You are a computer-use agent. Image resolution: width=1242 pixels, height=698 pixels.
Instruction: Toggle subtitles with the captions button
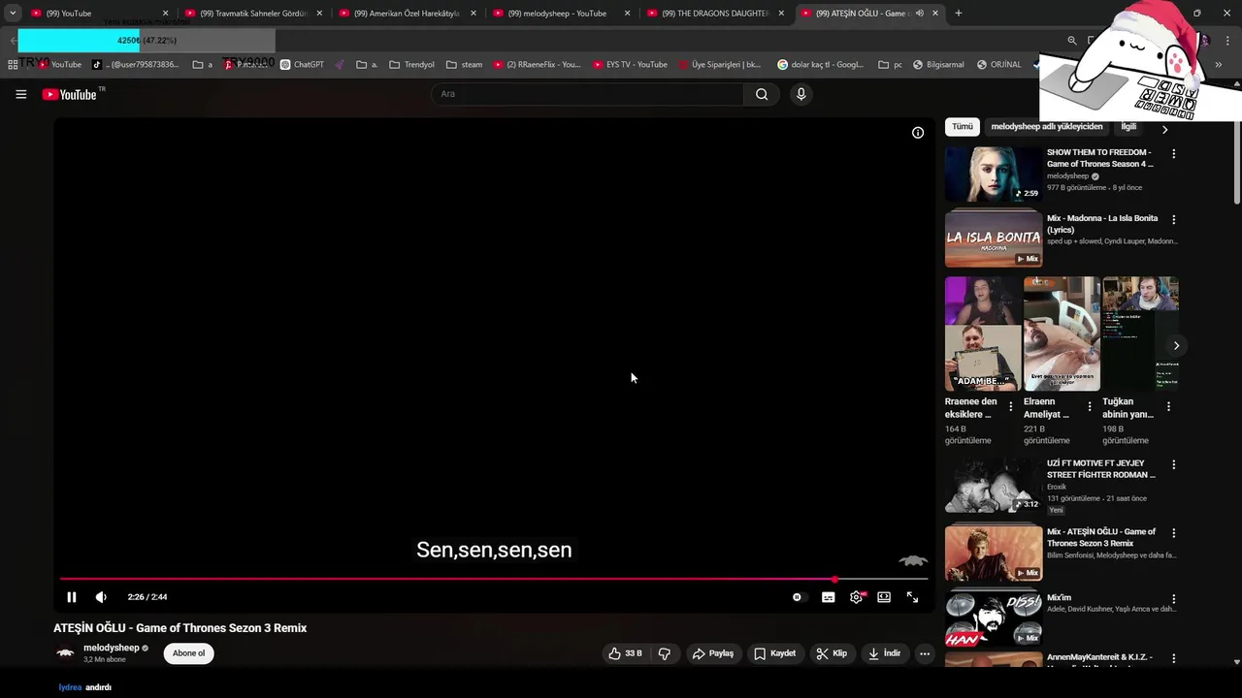coord(828,597)
